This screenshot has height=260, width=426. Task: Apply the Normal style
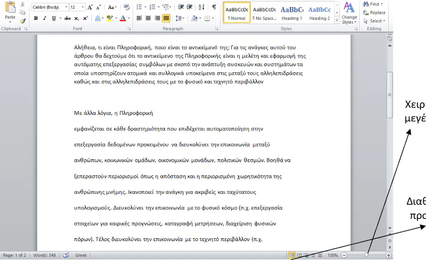click(237, 12)
